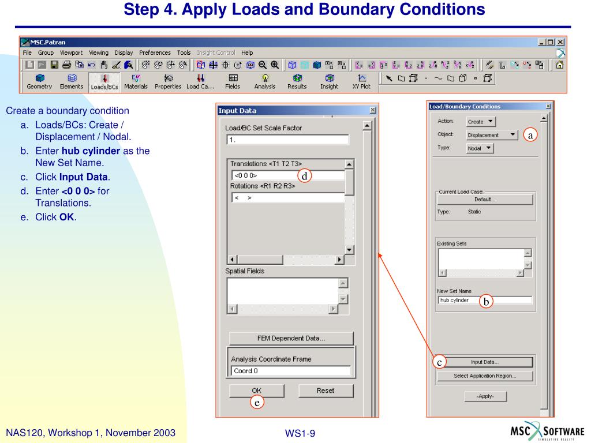Select the Loads/BCs application button

point(104,82)
